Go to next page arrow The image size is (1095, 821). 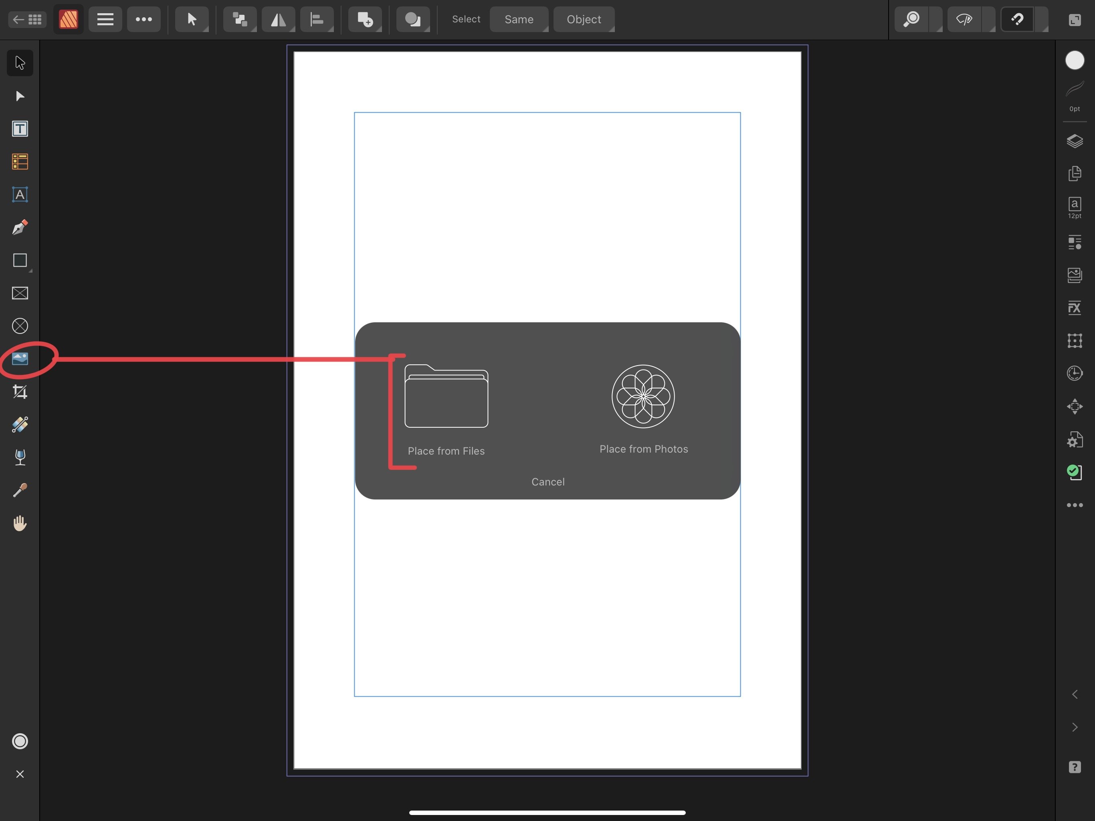click(1075, 727)
